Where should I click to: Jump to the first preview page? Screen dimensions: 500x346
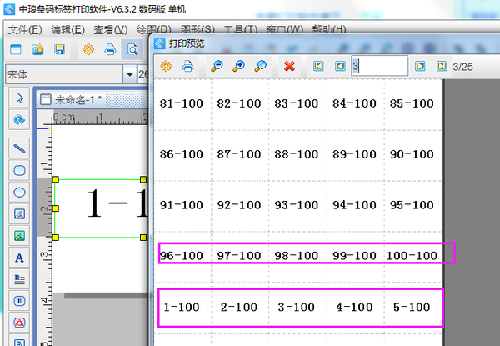coord(318,66)
